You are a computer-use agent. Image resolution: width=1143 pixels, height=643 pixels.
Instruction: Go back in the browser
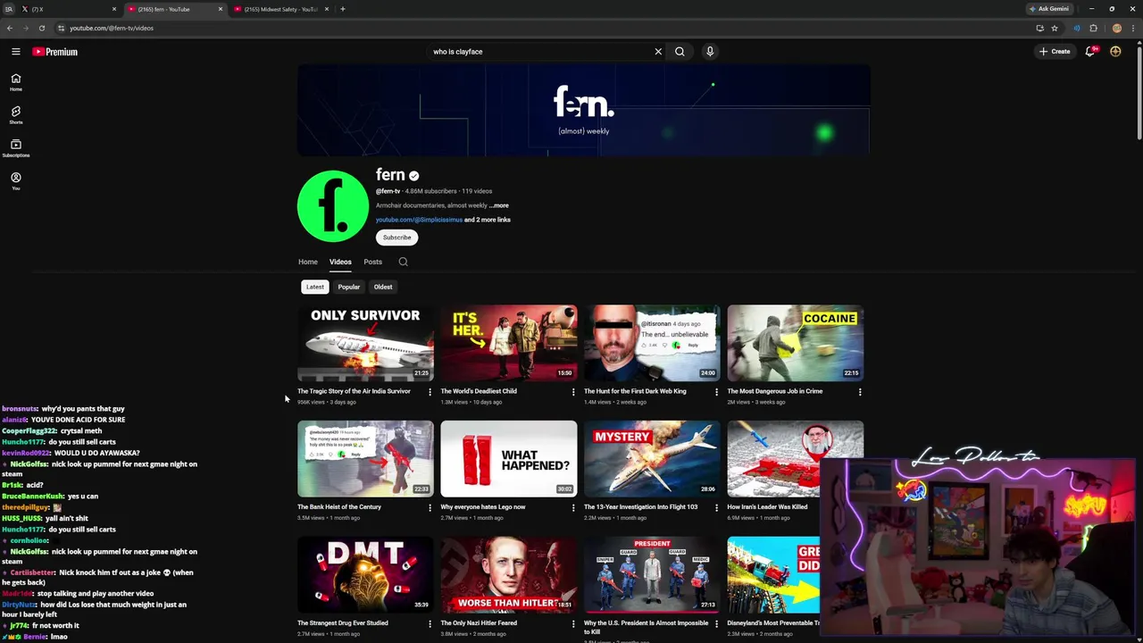point(10,28)
